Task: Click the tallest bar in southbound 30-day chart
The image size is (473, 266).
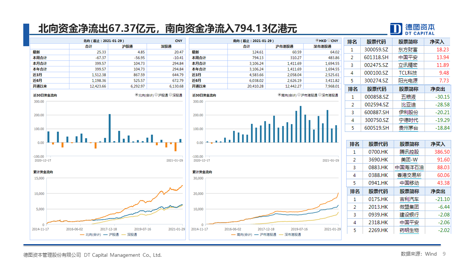Action: 300,124
